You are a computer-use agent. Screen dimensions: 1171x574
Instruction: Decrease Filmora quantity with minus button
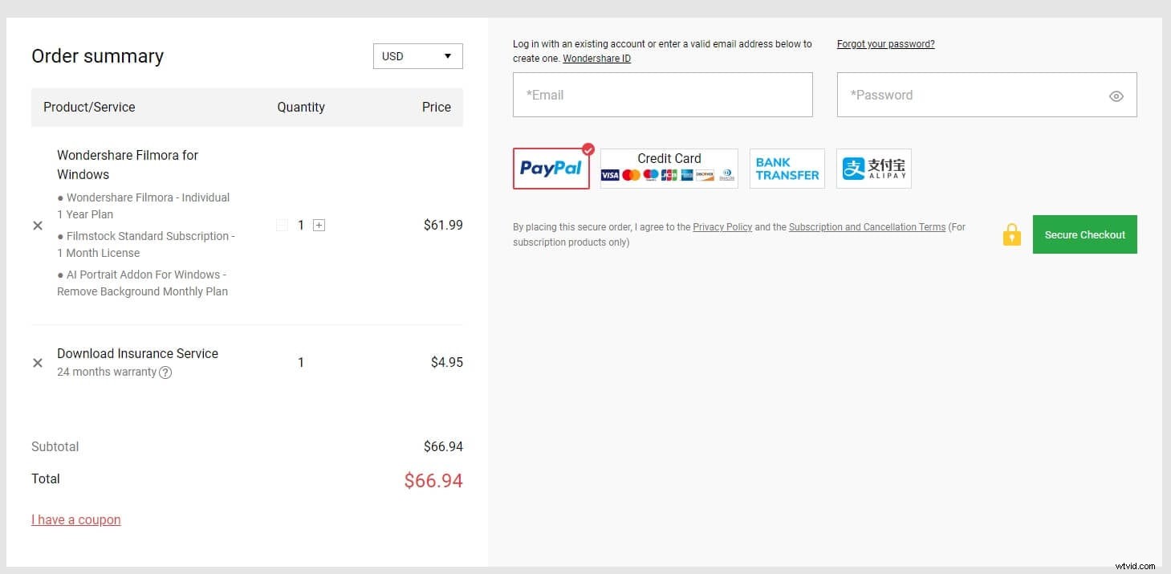pyautogui.click(x=282, y=226)
